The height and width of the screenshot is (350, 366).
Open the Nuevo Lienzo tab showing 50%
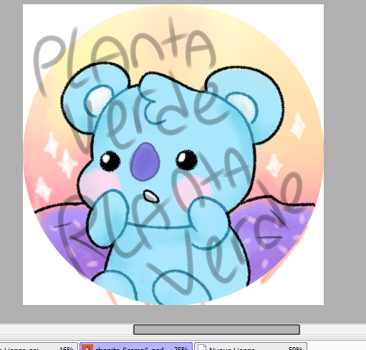(251, 346)
